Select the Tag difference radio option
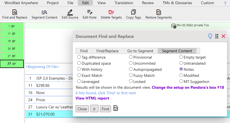This screenshot has height=123, width=230. [79, 57]
